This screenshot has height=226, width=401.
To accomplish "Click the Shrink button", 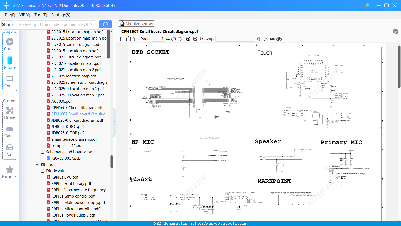I will (x=8, y=24).
